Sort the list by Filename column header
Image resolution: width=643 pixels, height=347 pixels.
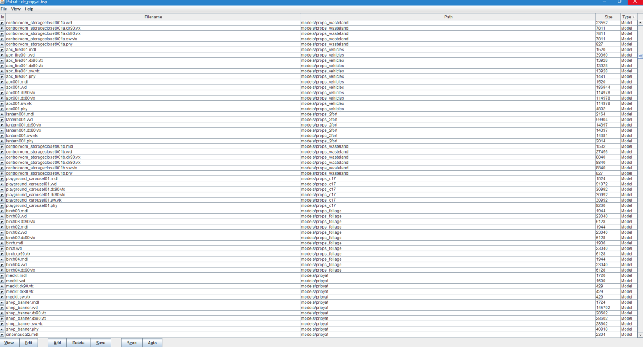coord(153,17)
